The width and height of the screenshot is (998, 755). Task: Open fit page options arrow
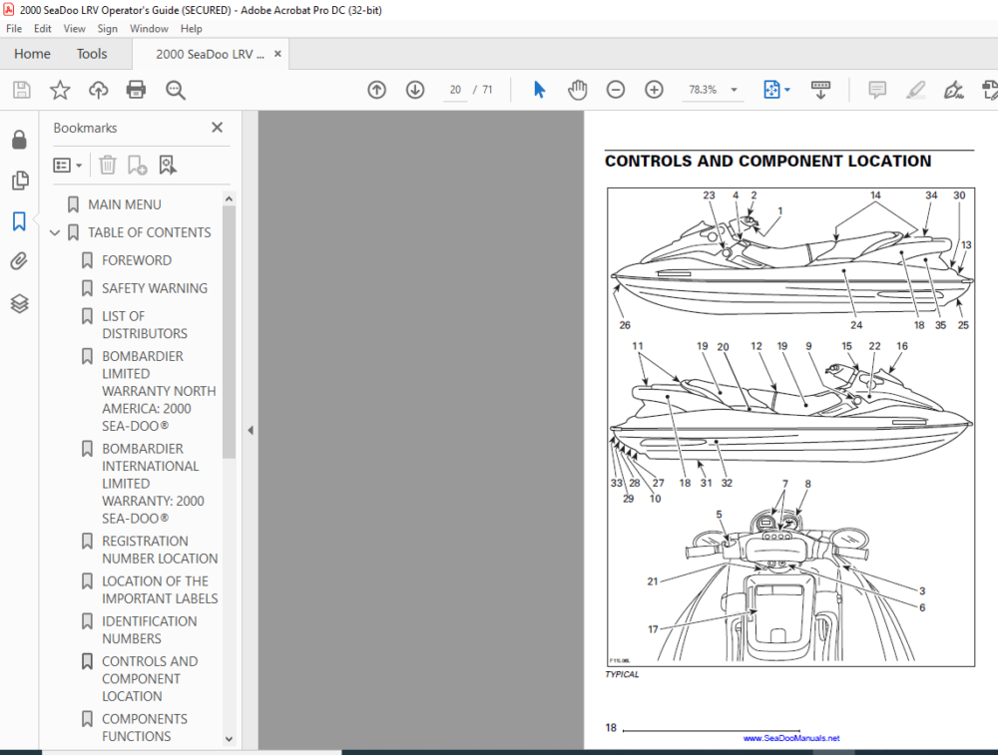point(787,90)
